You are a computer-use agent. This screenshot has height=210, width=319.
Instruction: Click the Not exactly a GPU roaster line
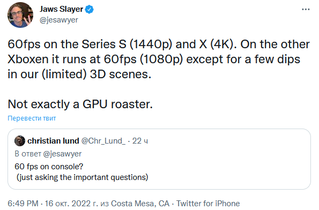pyautogui.click(x=80, y=104)
